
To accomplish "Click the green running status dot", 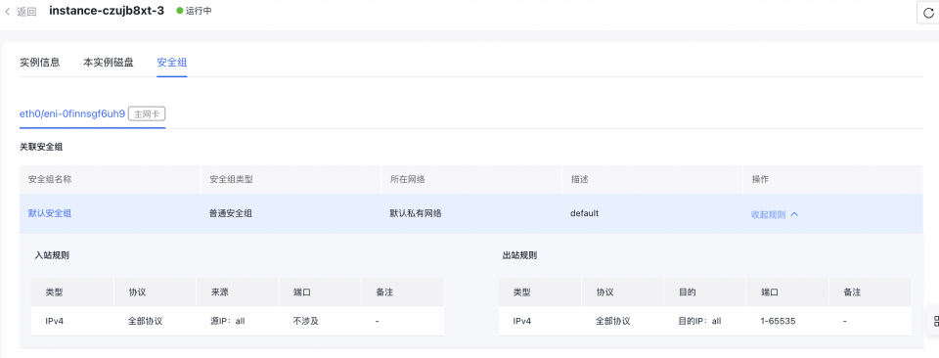I will click(179, 11).
